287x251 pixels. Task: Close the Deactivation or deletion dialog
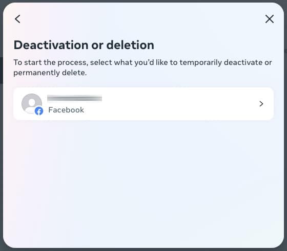pyautogui.click(x=270, y=19)
